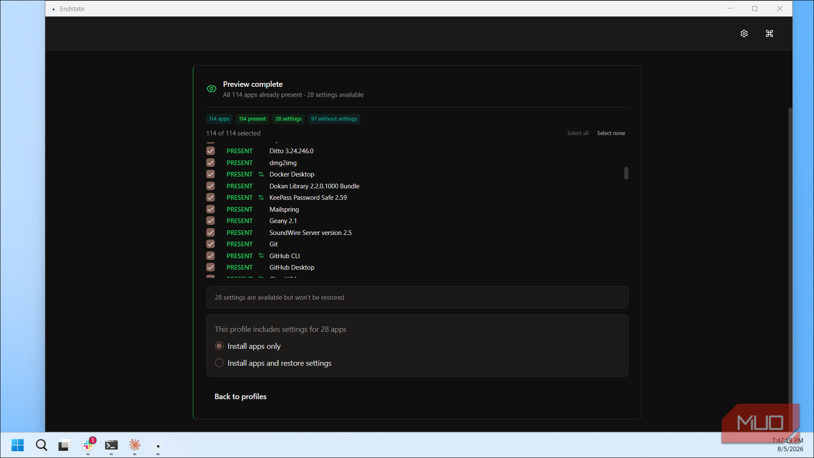Uncheck the GitHub CLI checkbox
The image size is (814, 458).
pyautogui.click(x=210, y=256)
